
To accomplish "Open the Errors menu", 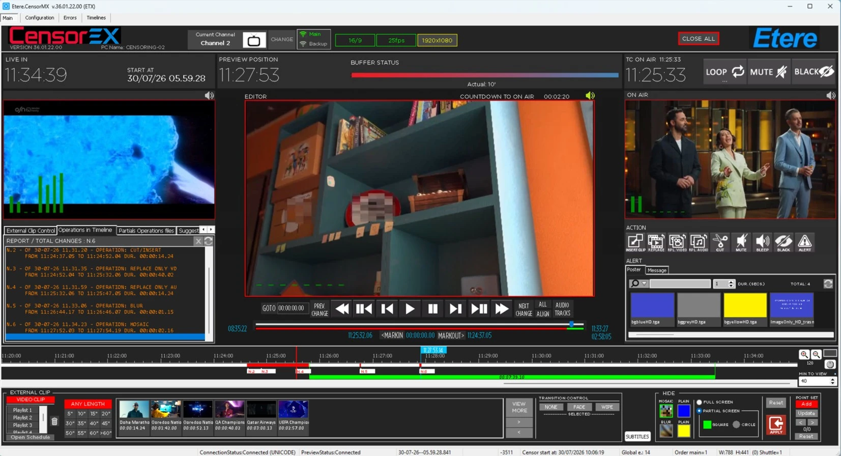I will pyautogui.click(x=70, y=18).
